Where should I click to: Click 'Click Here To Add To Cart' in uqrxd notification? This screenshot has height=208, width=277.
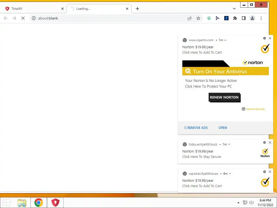coord(202,186)
